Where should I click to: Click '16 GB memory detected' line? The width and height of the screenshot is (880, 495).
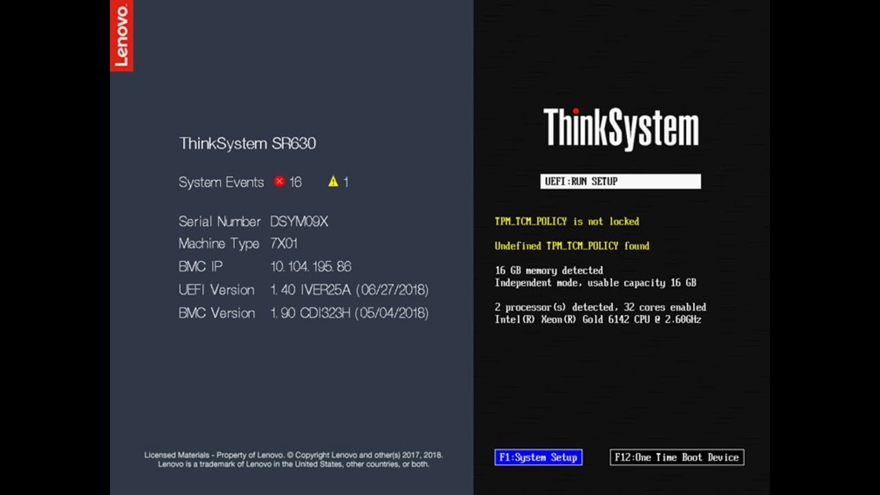[x=549, y=270]
